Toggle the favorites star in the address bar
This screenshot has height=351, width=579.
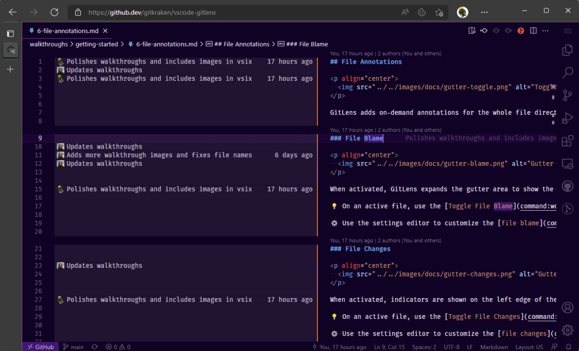click(x=439, y=12)
